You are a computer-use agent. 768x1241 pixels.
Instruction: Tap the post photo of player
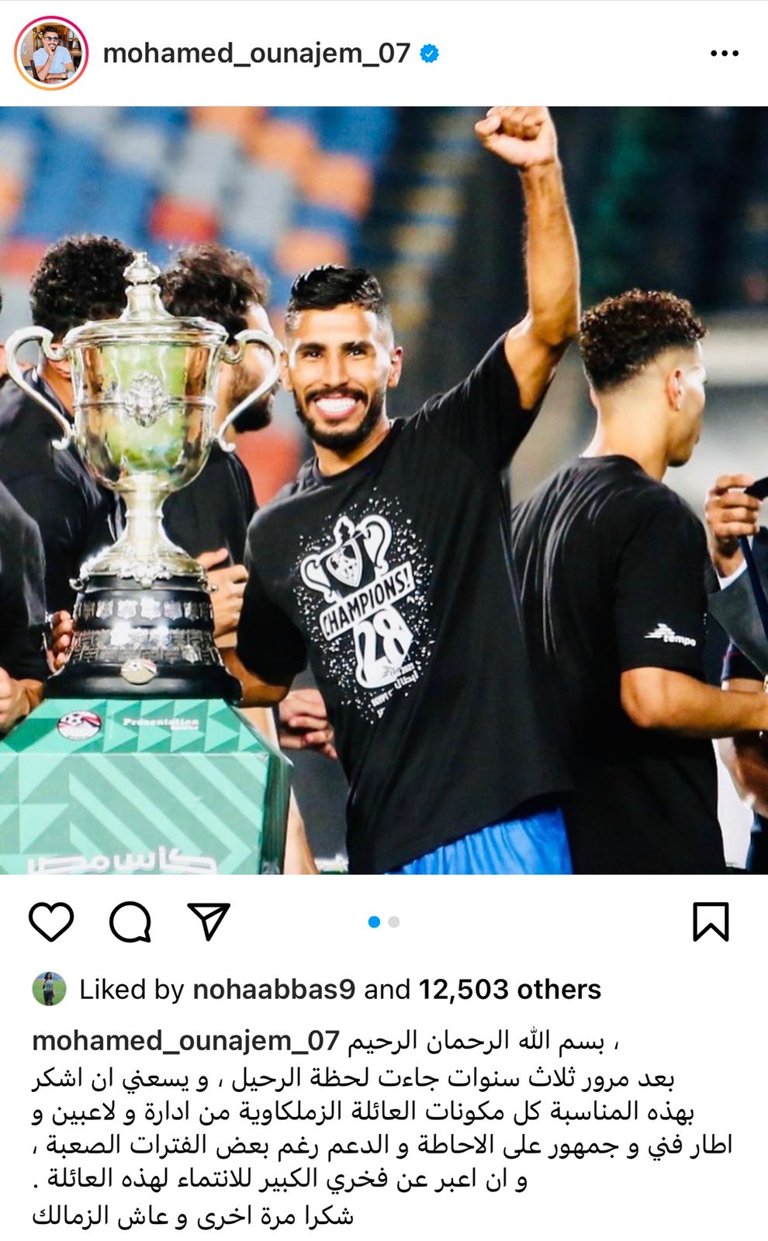click(384, 490)
